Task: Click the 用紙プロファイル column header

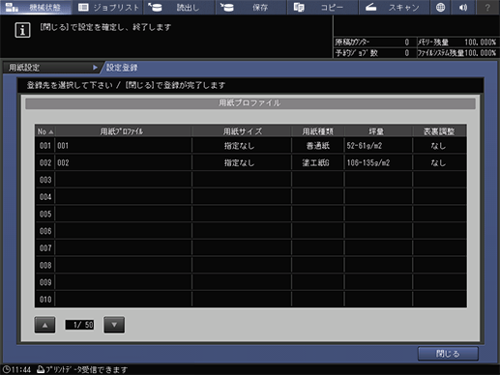Action: click(123, 131)
